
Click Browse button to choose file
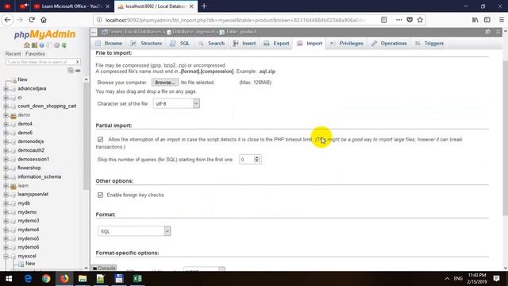coord(165,83)
